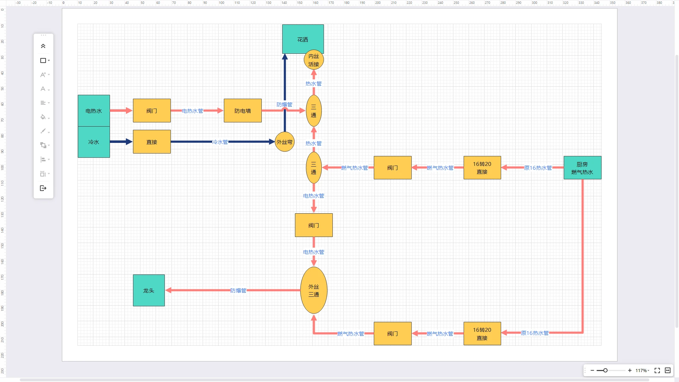Open the arrange layer order tool
Viewport: 679px width, 382px height.
tap(43, 145)
